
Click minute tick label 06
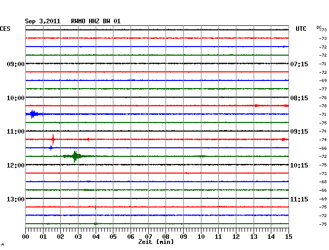coord(131,237)
